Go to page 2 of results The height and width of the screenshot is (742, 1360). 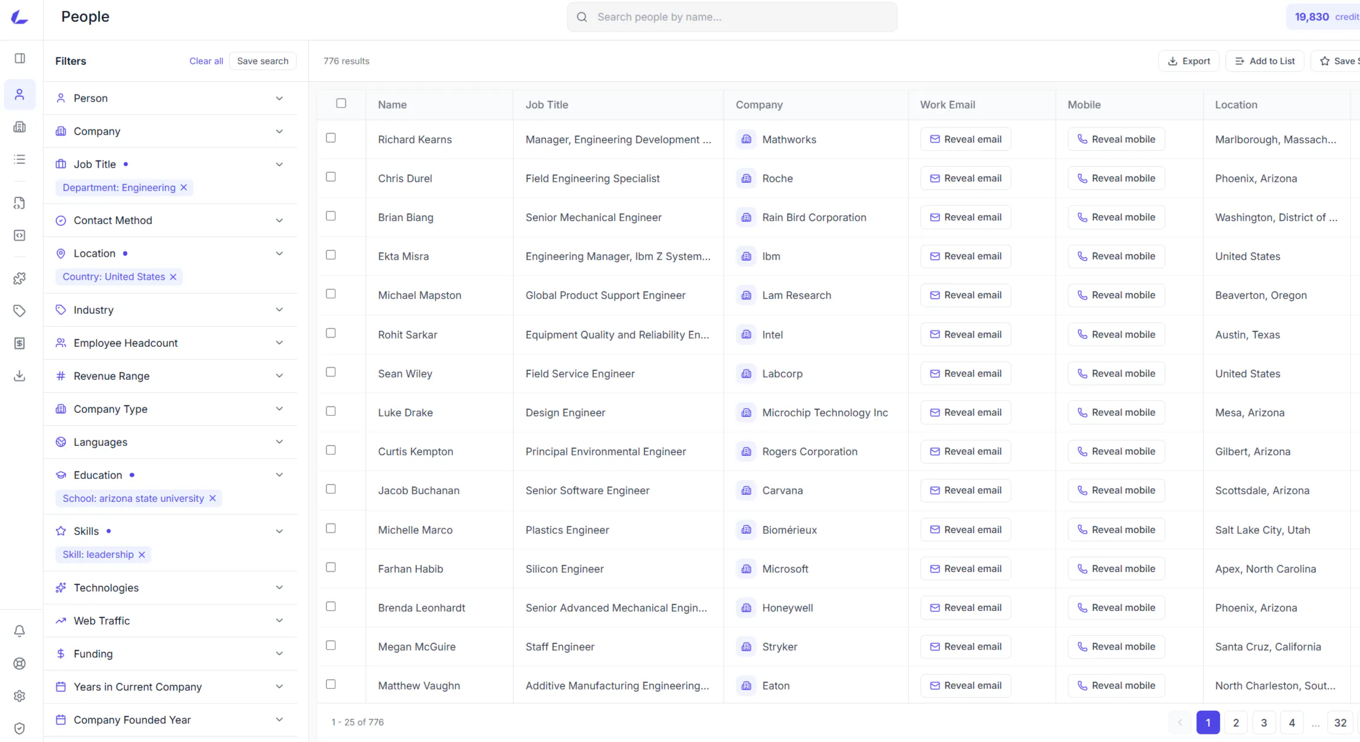[1236, 723]
